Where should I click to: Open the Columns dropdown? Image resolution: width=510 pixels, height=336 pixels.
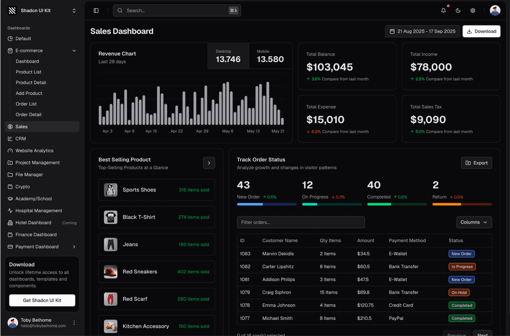pos(474,222)
